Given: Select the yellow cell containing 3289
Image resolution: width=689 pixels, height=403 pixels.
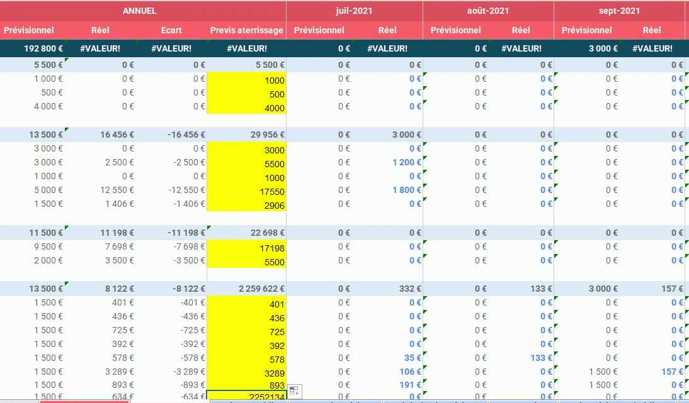Looking at the screenshot, I should click(246, 373).
